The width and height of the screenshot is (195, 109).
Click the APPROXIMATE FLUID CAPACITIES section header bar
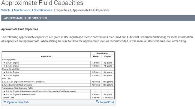(x=98, y=18)
